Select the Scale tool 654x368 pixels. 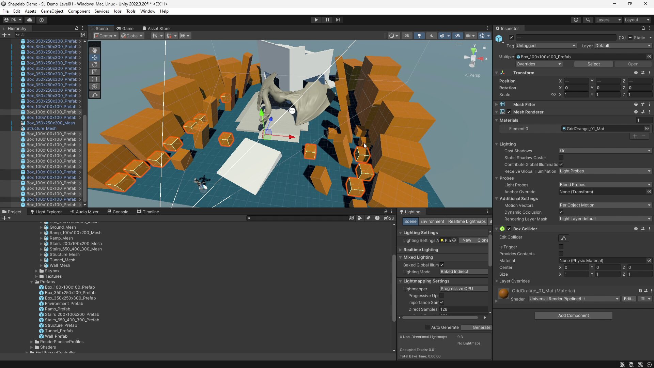(x=95, y=72)
